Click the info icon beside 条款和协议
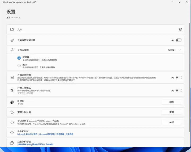 [x=12, y=133]
